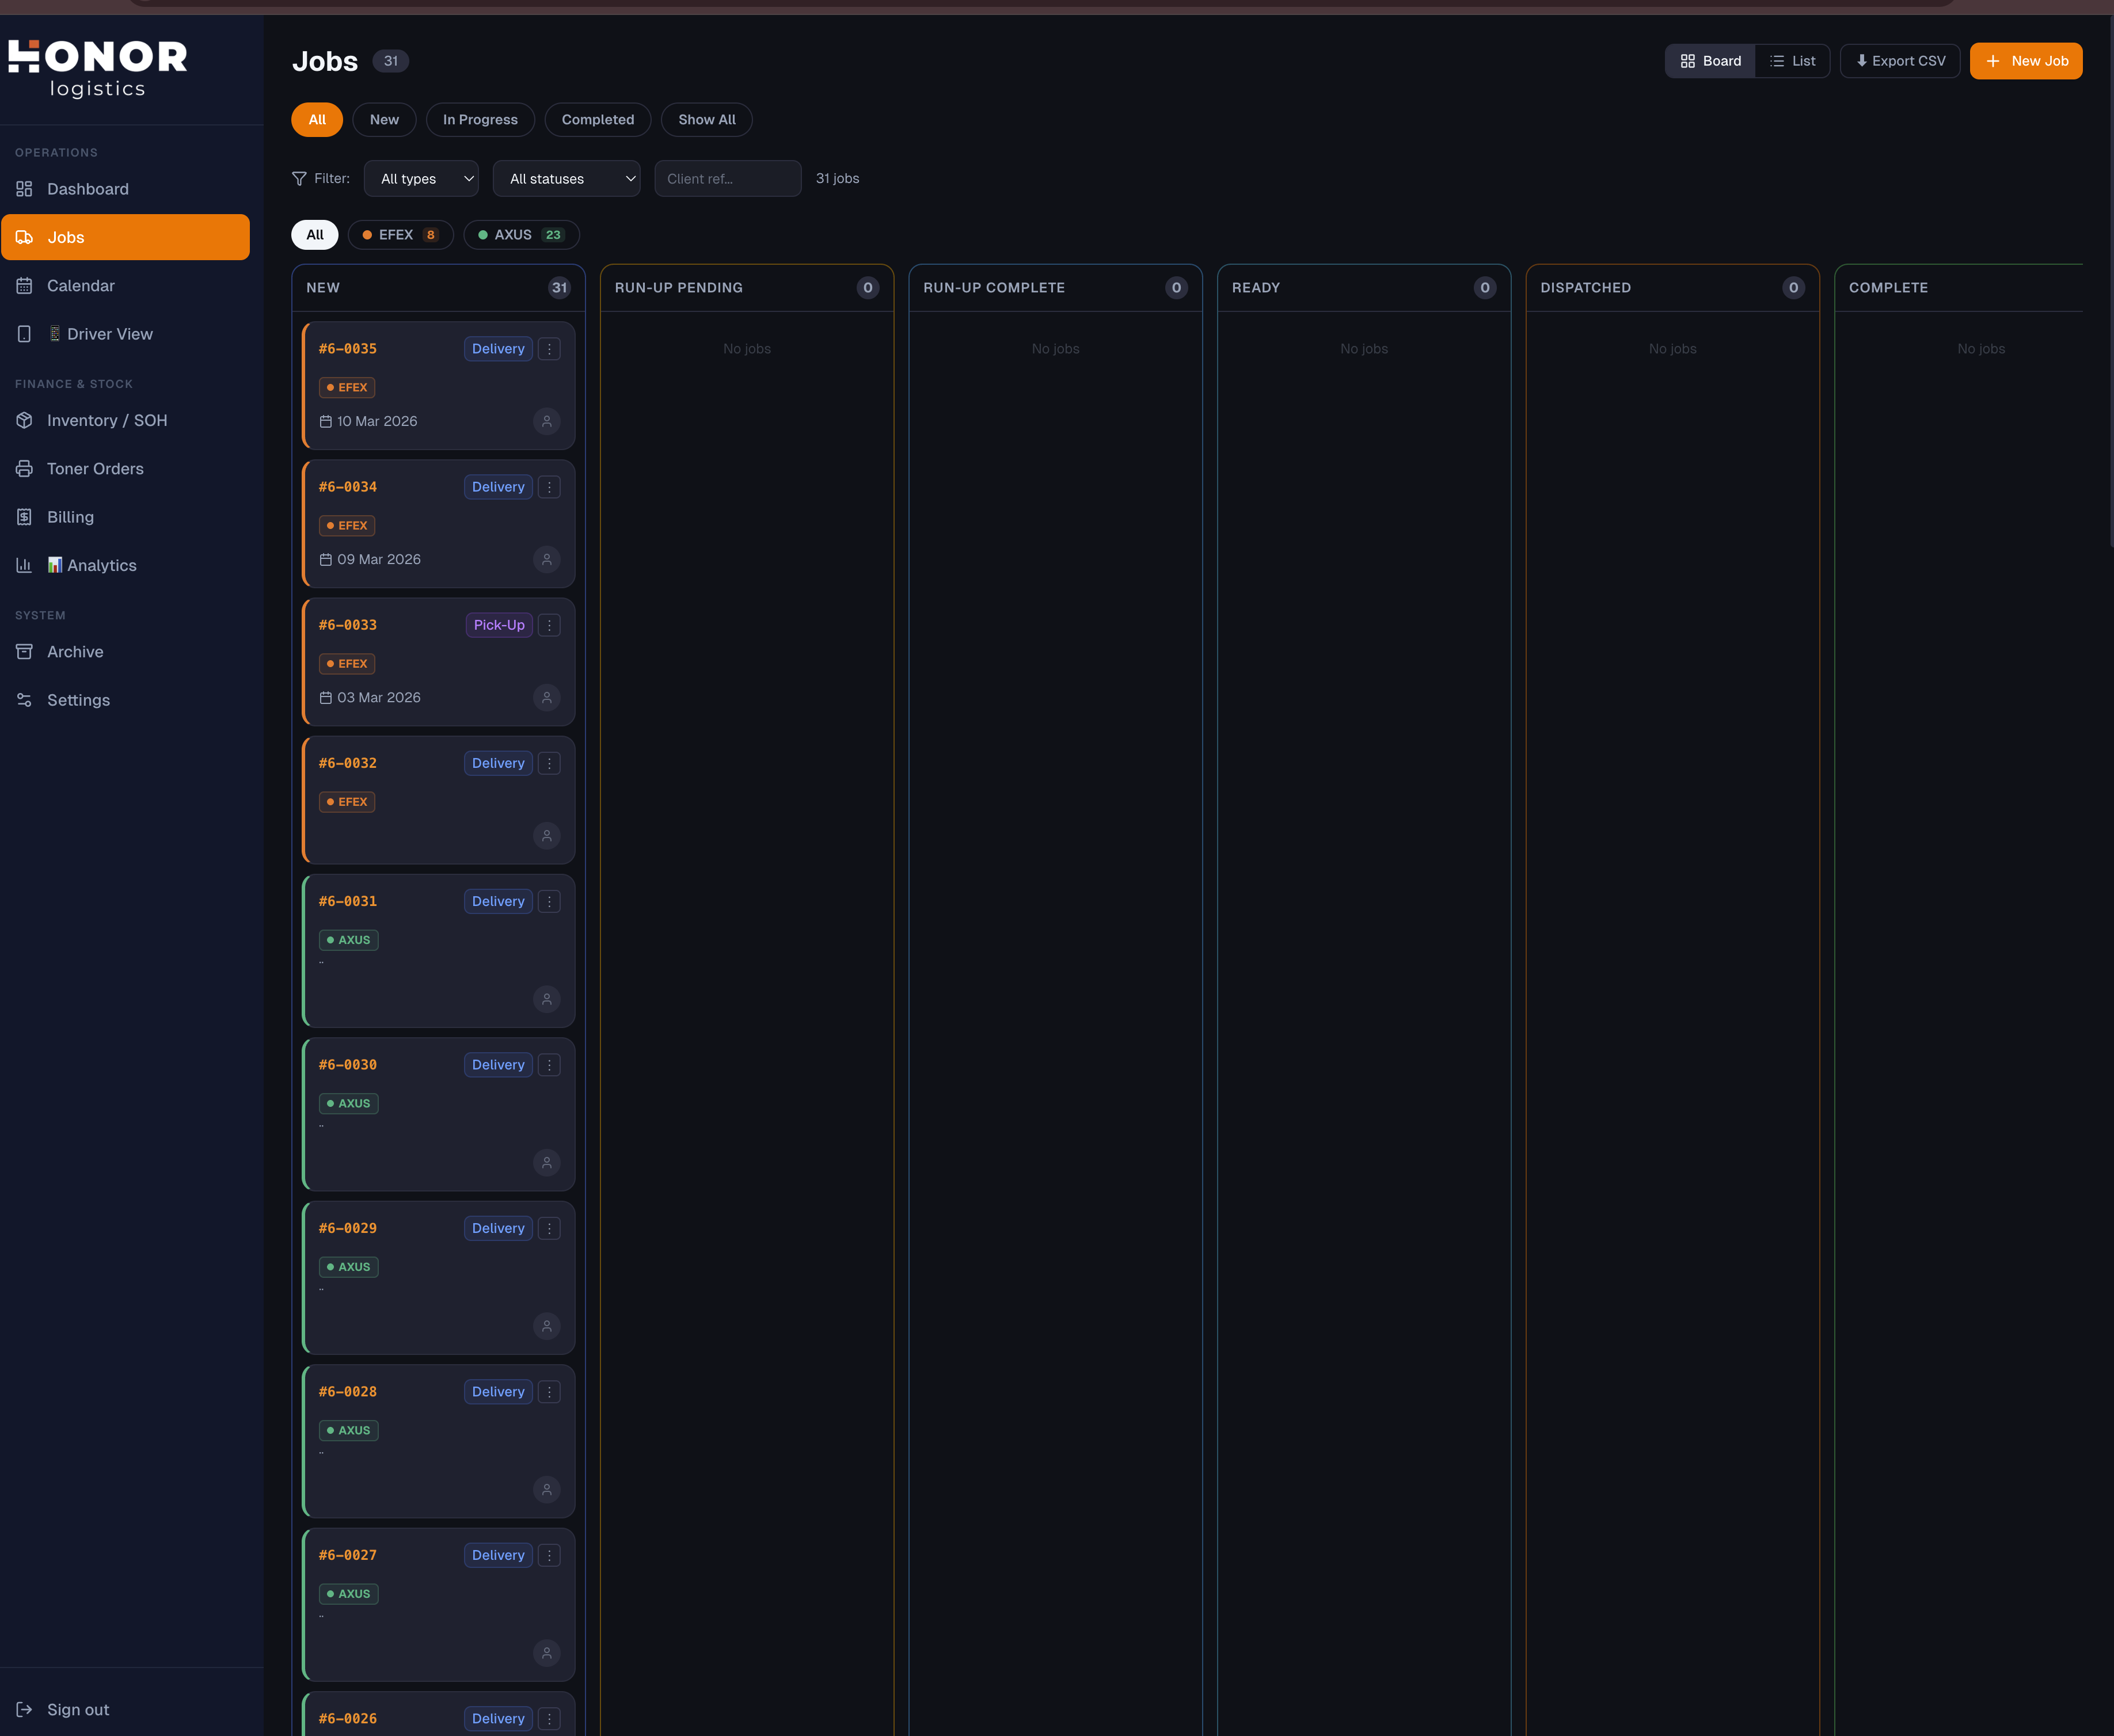
Task: Open the All statuses dropdown
Action: [566, 178]
